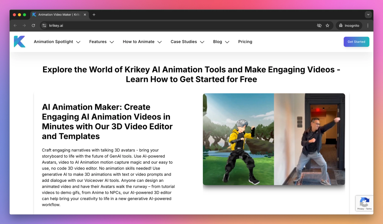
Task: Expand Case Studies menu
Action: (x=187, y=42)
